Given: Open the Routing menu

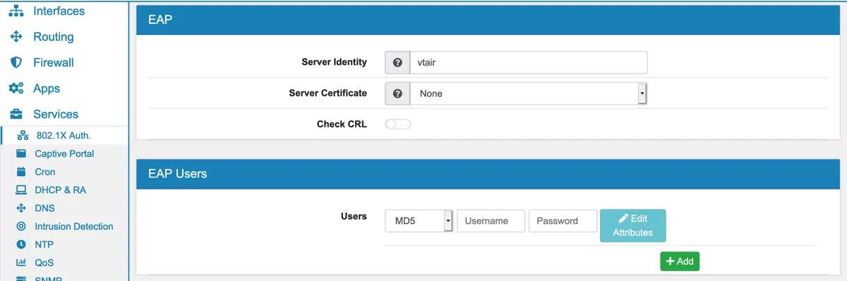Looking at the screenshot, I should pyautogui.click(x=53, y=37).
